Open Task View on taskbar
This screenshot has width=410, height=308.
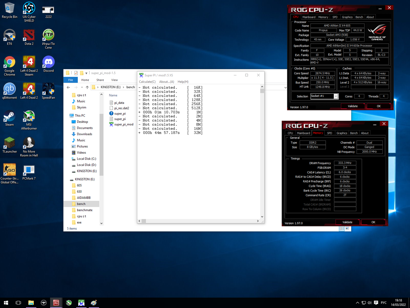[19, 303]
